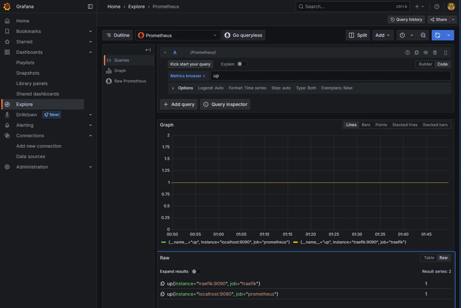The width and height of the screenshot is (461, 308).
Task: Toggle query A visibility eye icon
Action: tap(426, 52)
